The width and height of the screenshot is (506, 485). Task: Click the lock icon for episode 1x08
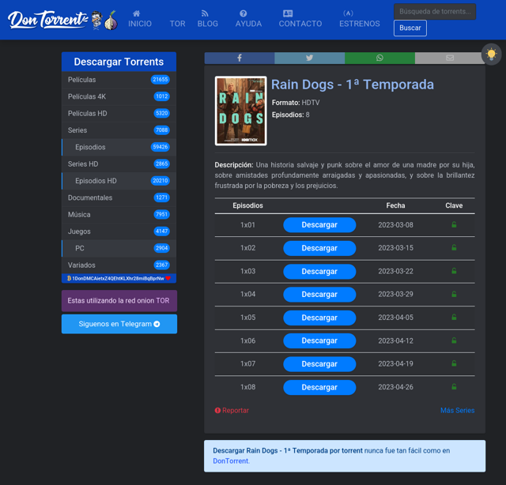(x=454, y=387)
